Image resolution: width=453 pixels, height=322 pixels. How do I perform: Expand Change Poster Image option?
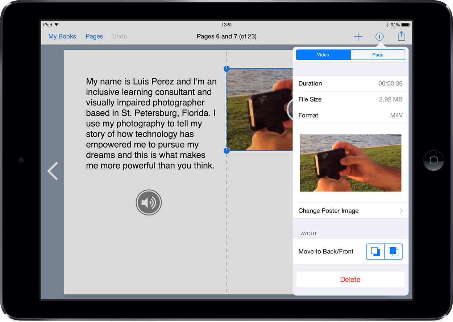coord(328,211)
